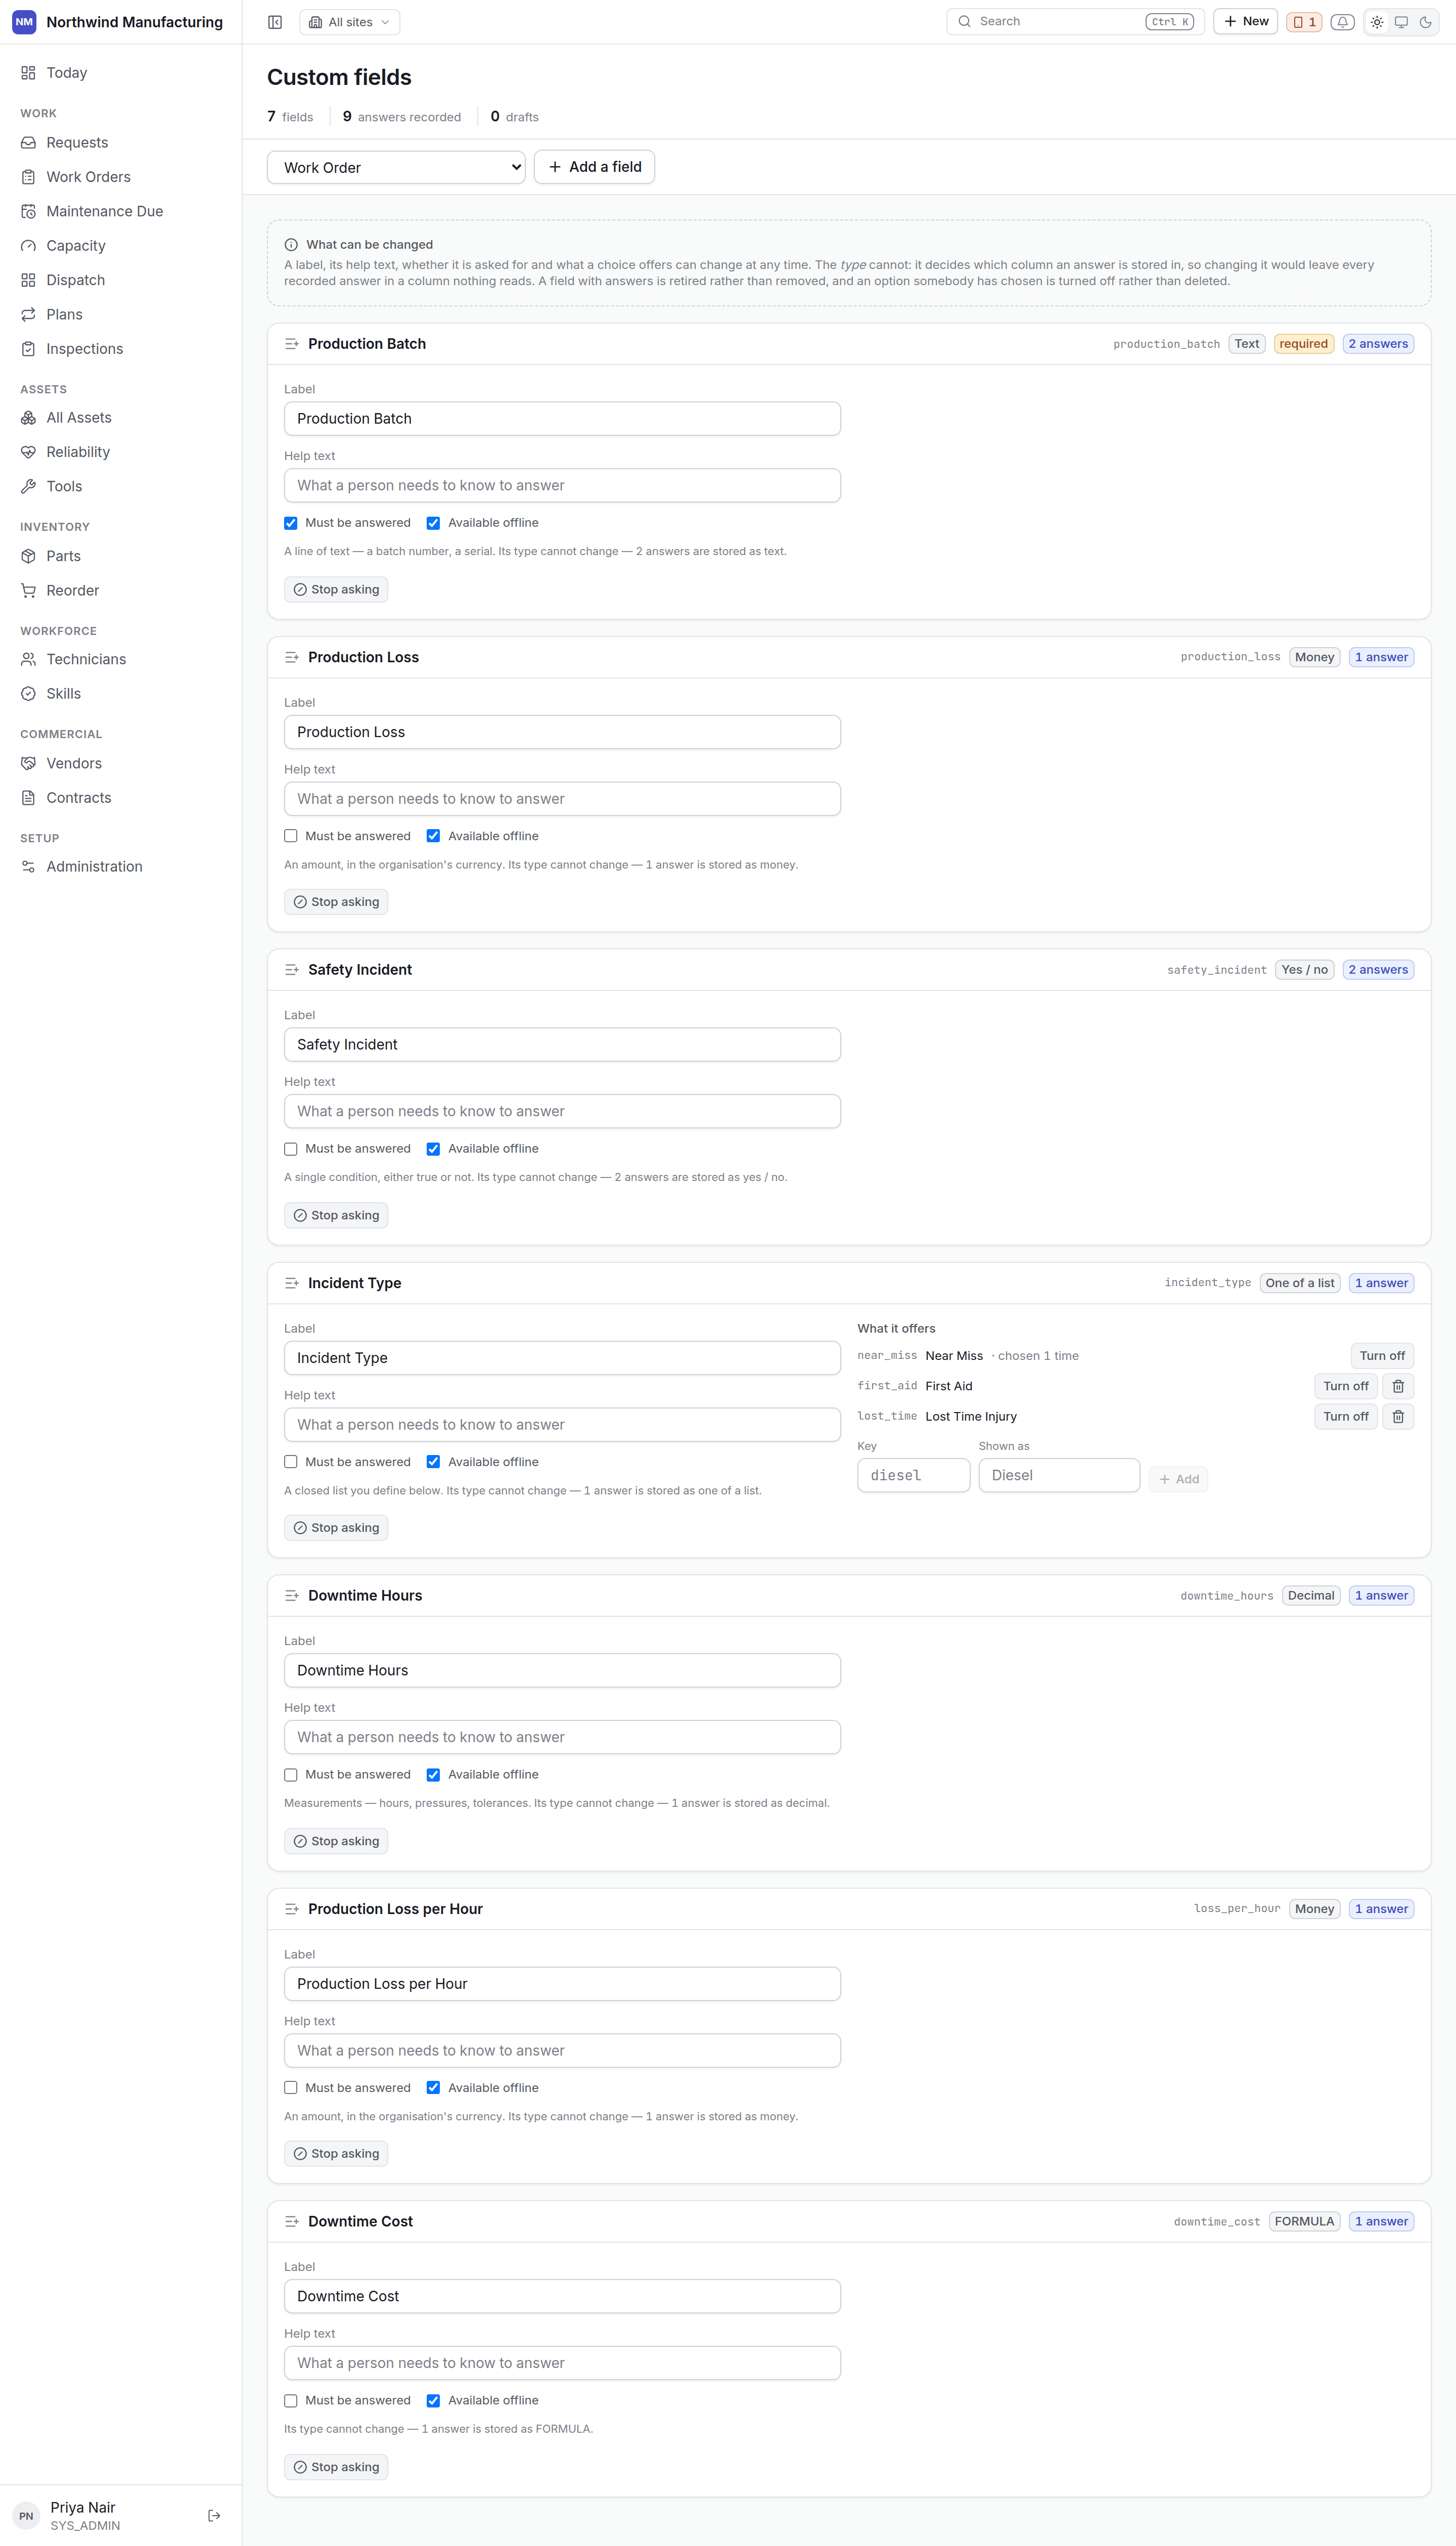Screen dimensions: 1456x2546
Task: Click the Production Batch reorder handle icon
Action: pos(292,344)
